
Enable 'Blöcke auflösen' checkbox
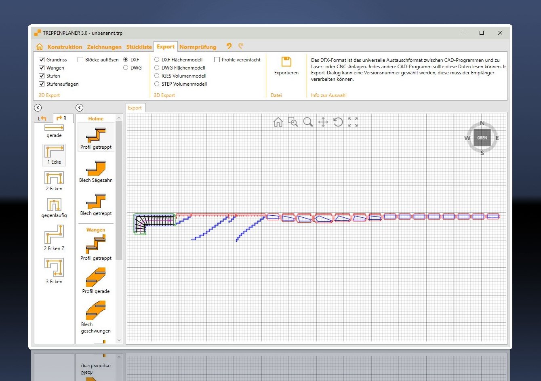point(80,60)
